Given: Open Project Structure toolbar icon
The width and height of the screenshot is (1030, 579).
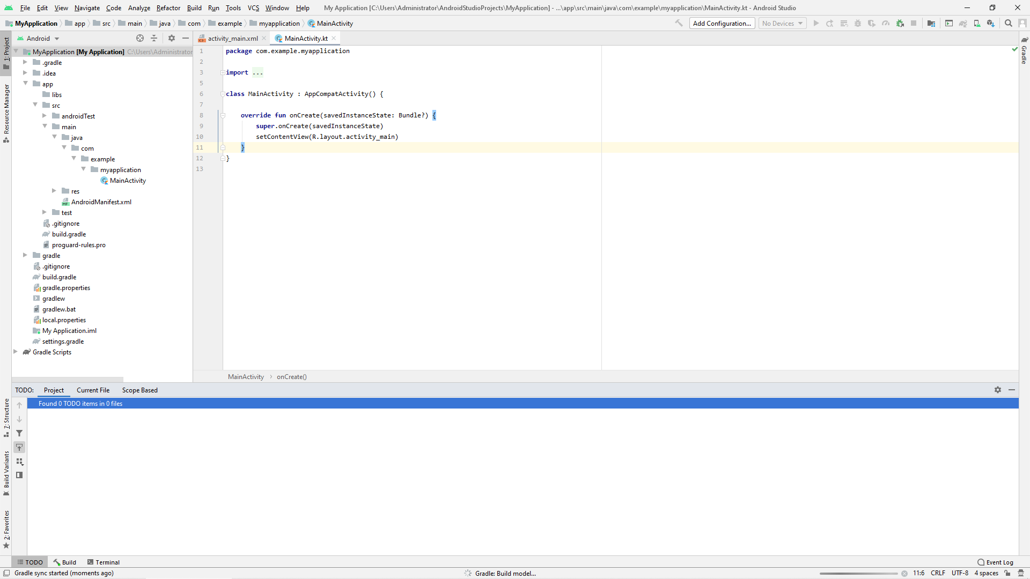Looking at the screenshot, I should (931, 23).
